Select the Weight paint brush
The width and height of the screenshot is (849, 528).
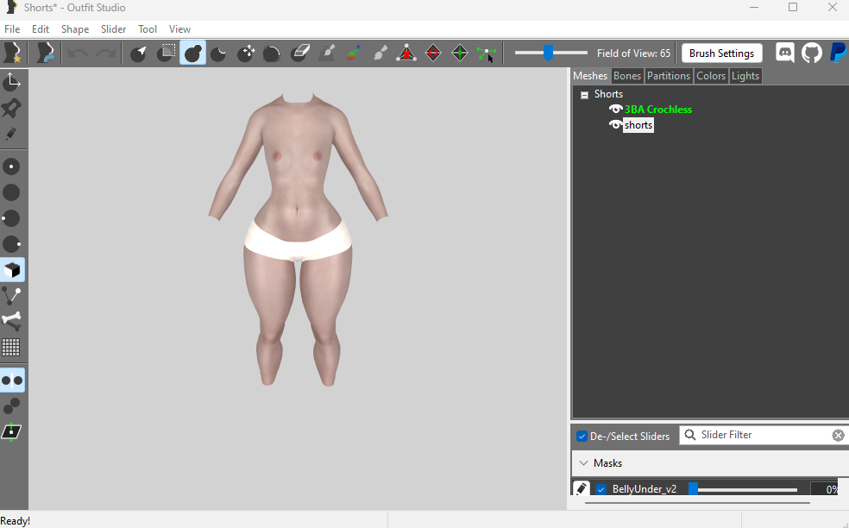pos(326,53)
